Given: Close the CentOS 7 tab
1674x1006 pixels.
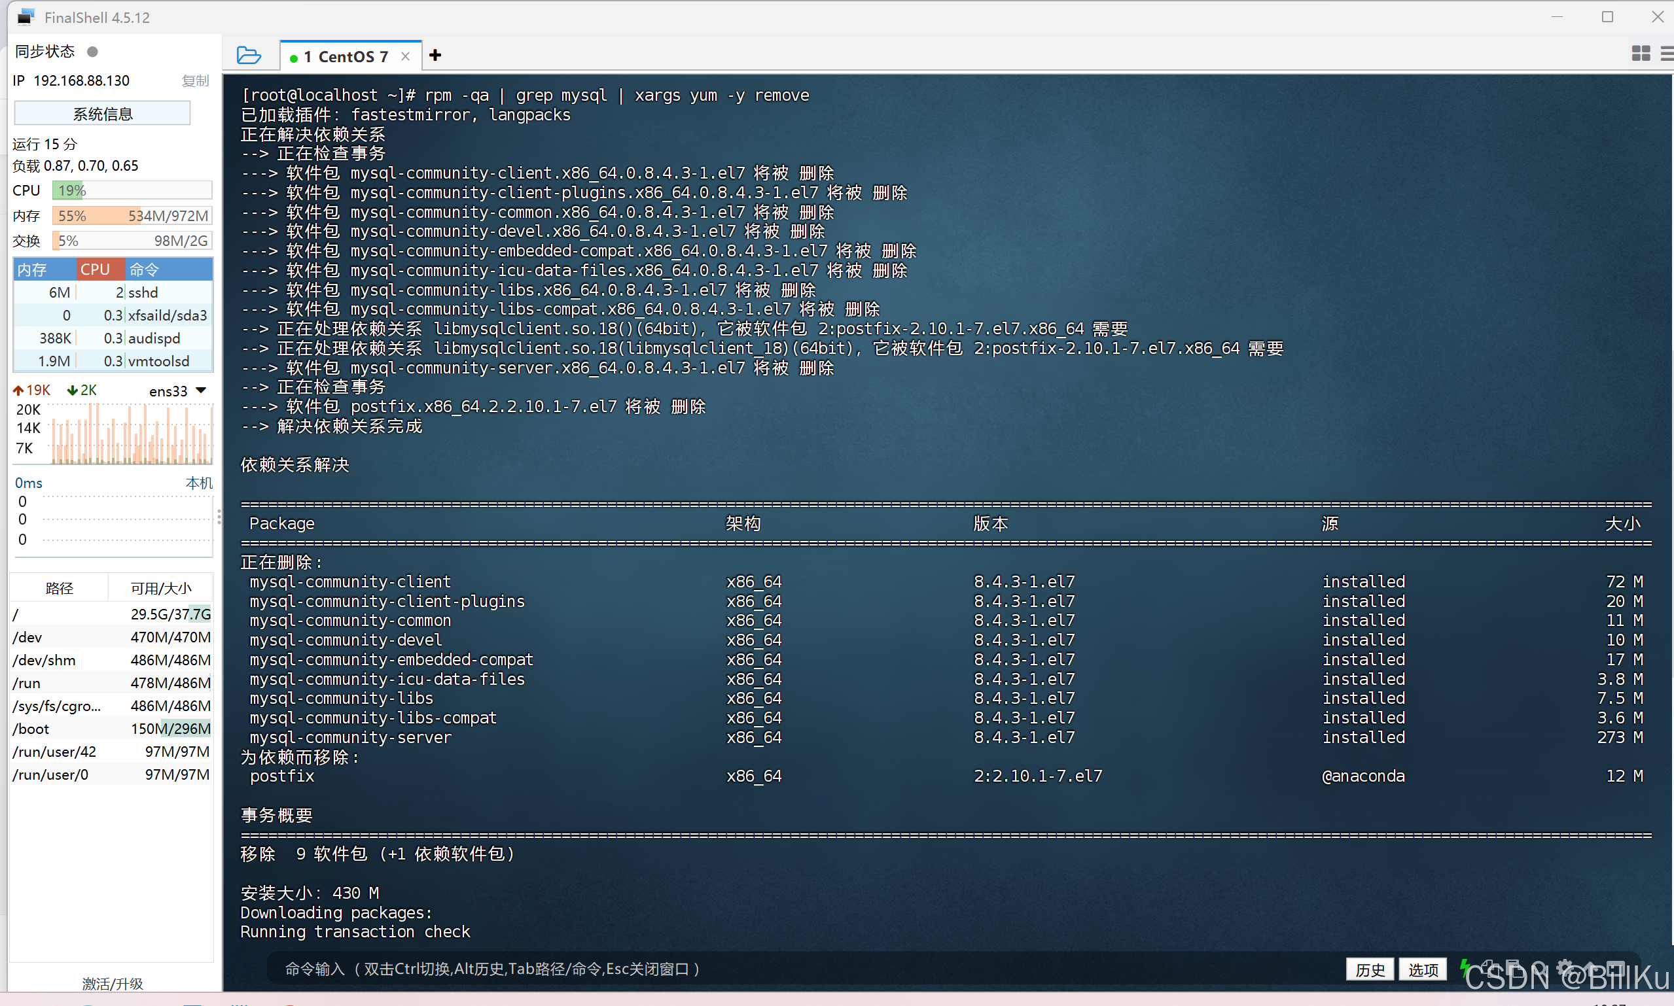Looking at the screenshot, I should [x=406, y=56].
